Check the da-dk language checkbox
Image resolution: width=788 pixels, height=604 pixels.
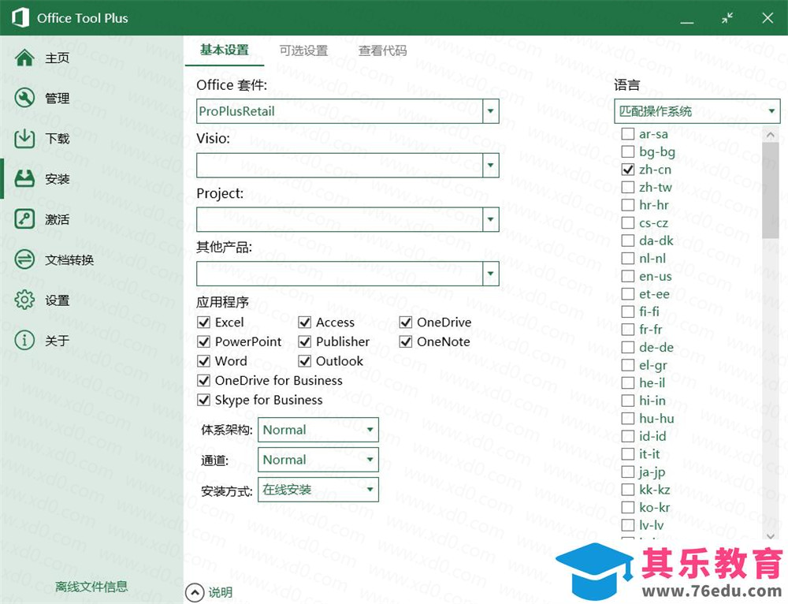tap(628, 240)
